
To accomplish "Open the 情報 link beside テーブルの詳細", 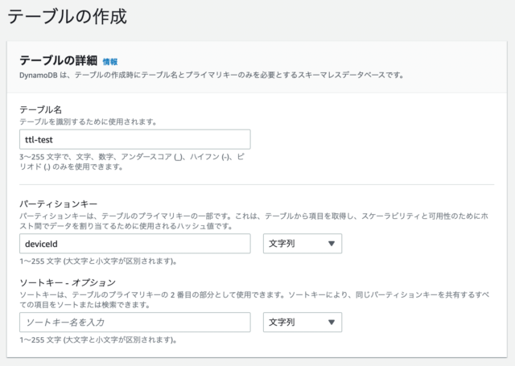I will [110, 62].
